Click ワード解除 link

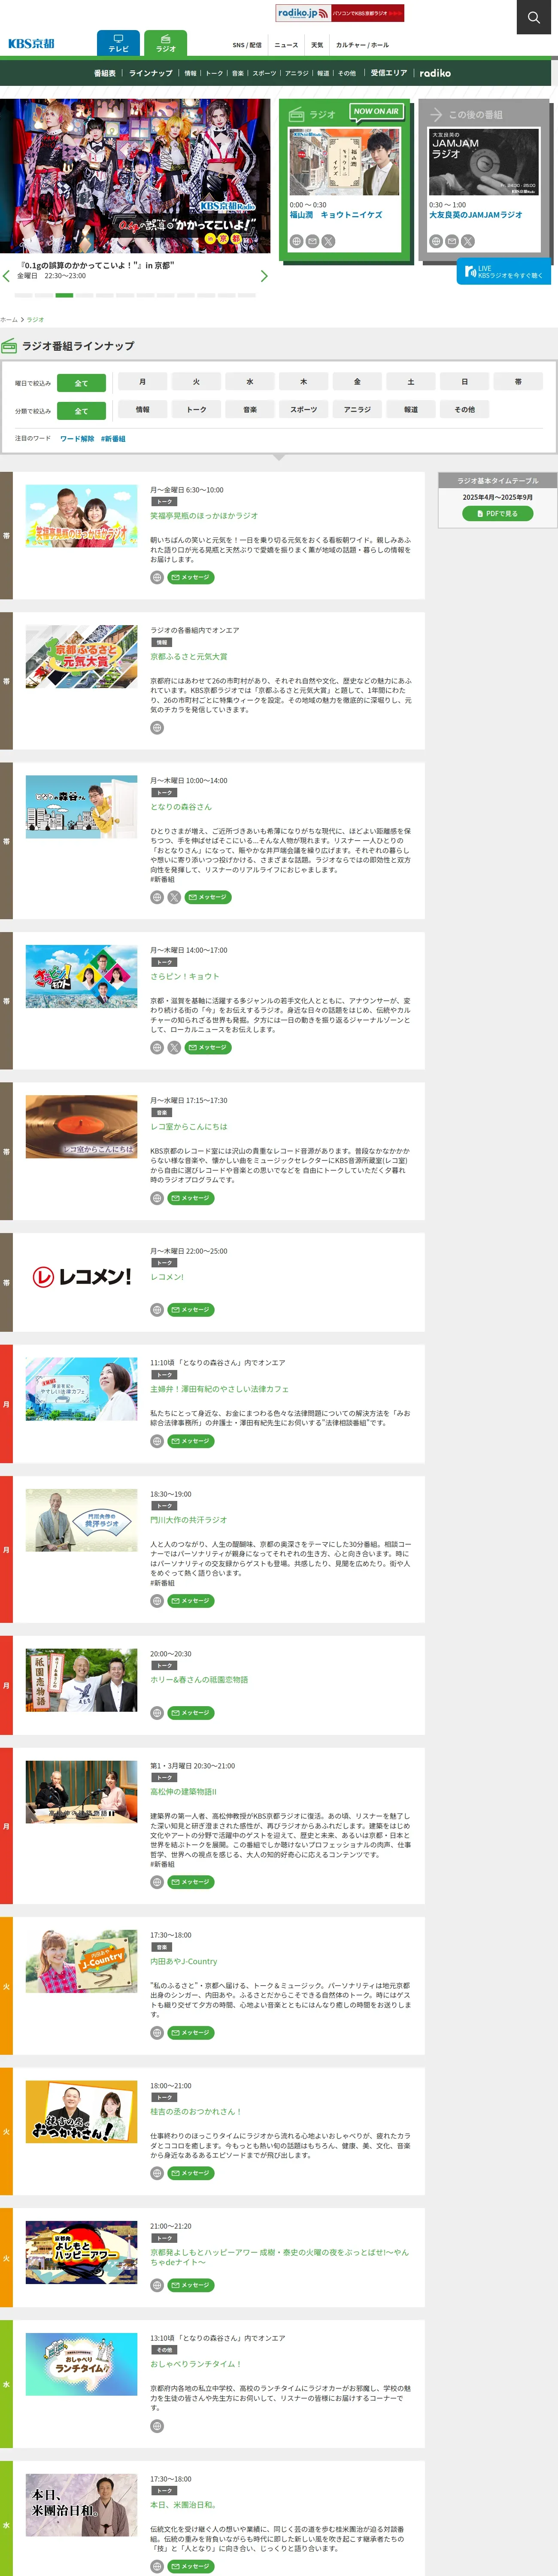click(x=77, y=438)
